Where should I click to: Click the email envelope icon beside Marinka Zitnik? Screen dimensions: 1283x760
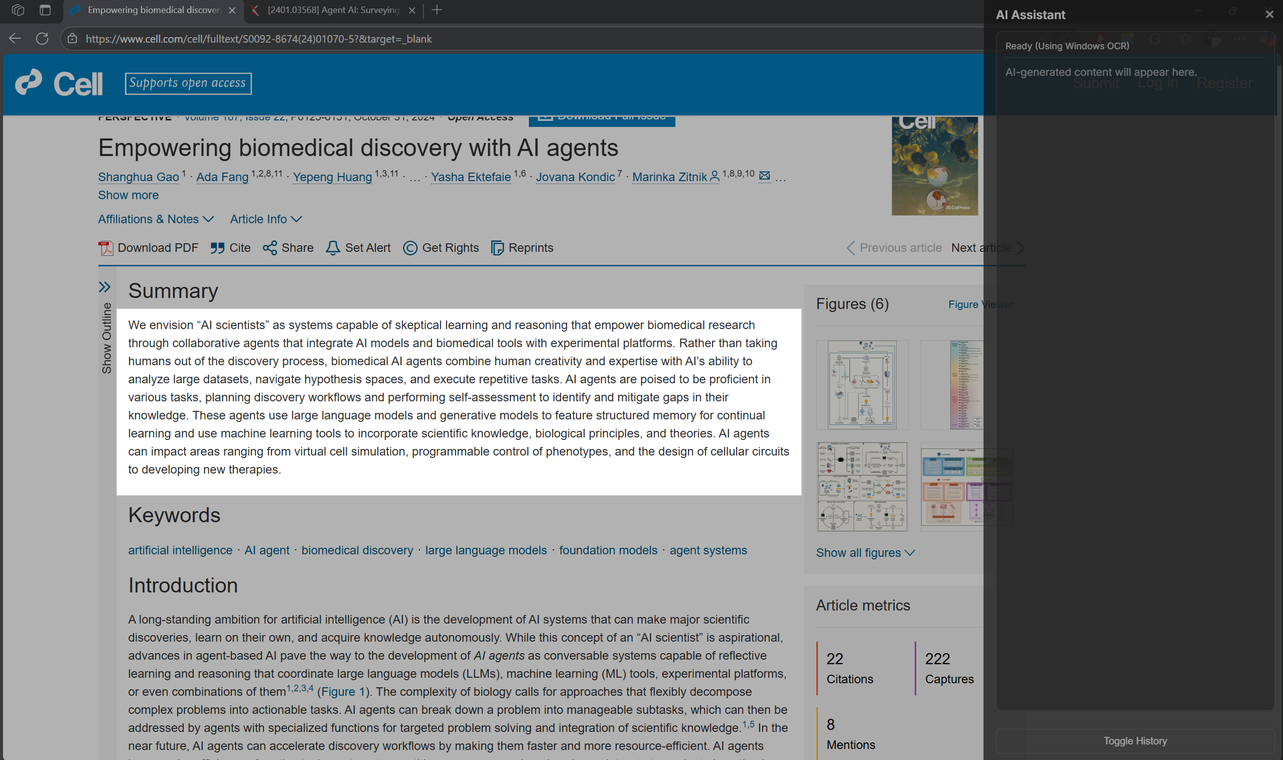764,176
